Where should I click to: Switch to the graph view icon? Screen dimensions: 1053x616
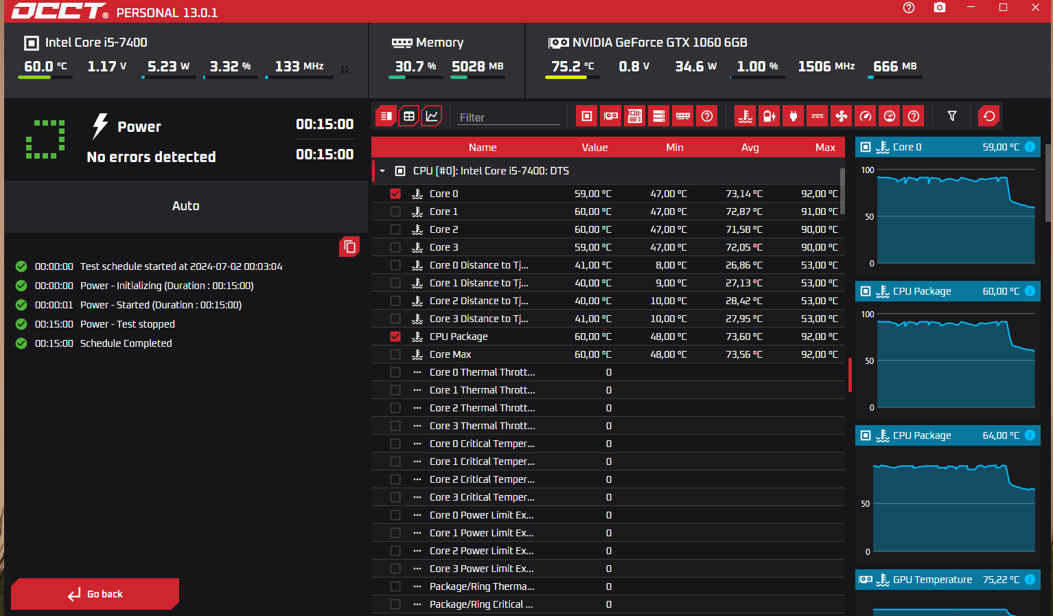click(432, 116)
